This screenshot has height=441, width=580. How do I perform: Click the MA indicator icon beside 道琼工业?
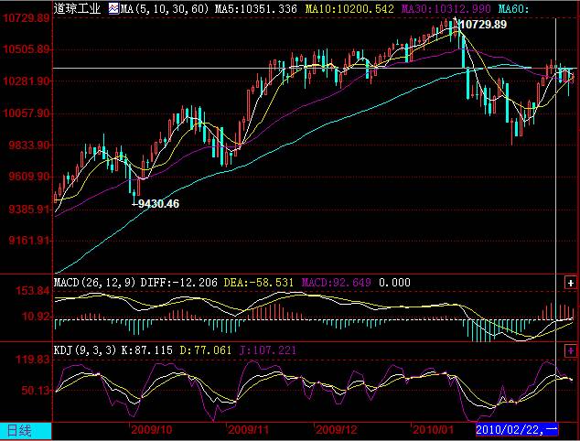pos(114,8)
